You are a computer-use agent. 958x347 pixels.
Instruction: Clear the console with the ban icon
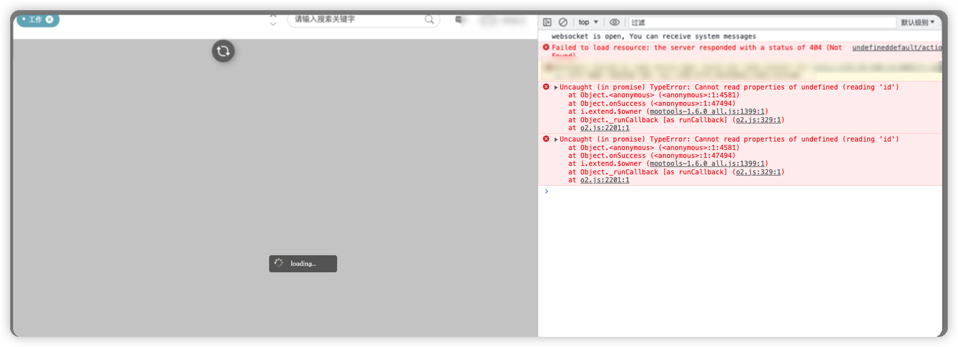coord(563,22)
